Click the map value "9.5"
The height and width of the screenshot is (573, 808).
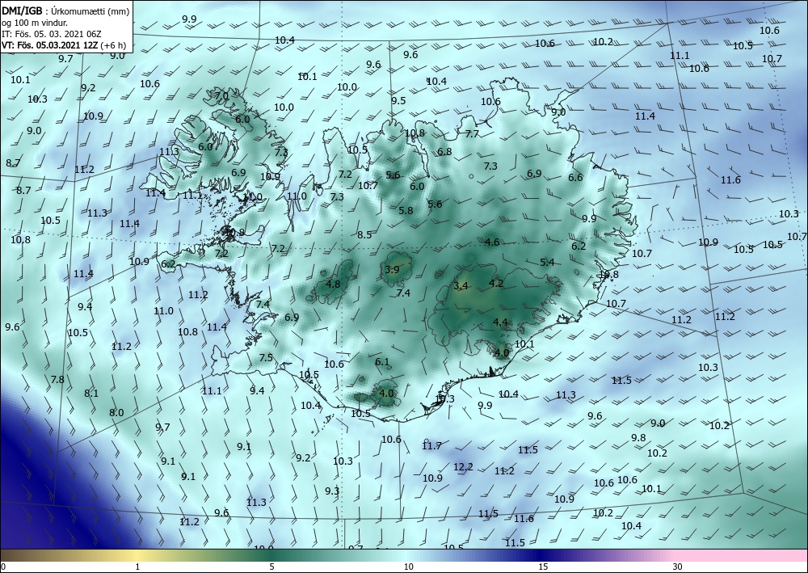398,100
